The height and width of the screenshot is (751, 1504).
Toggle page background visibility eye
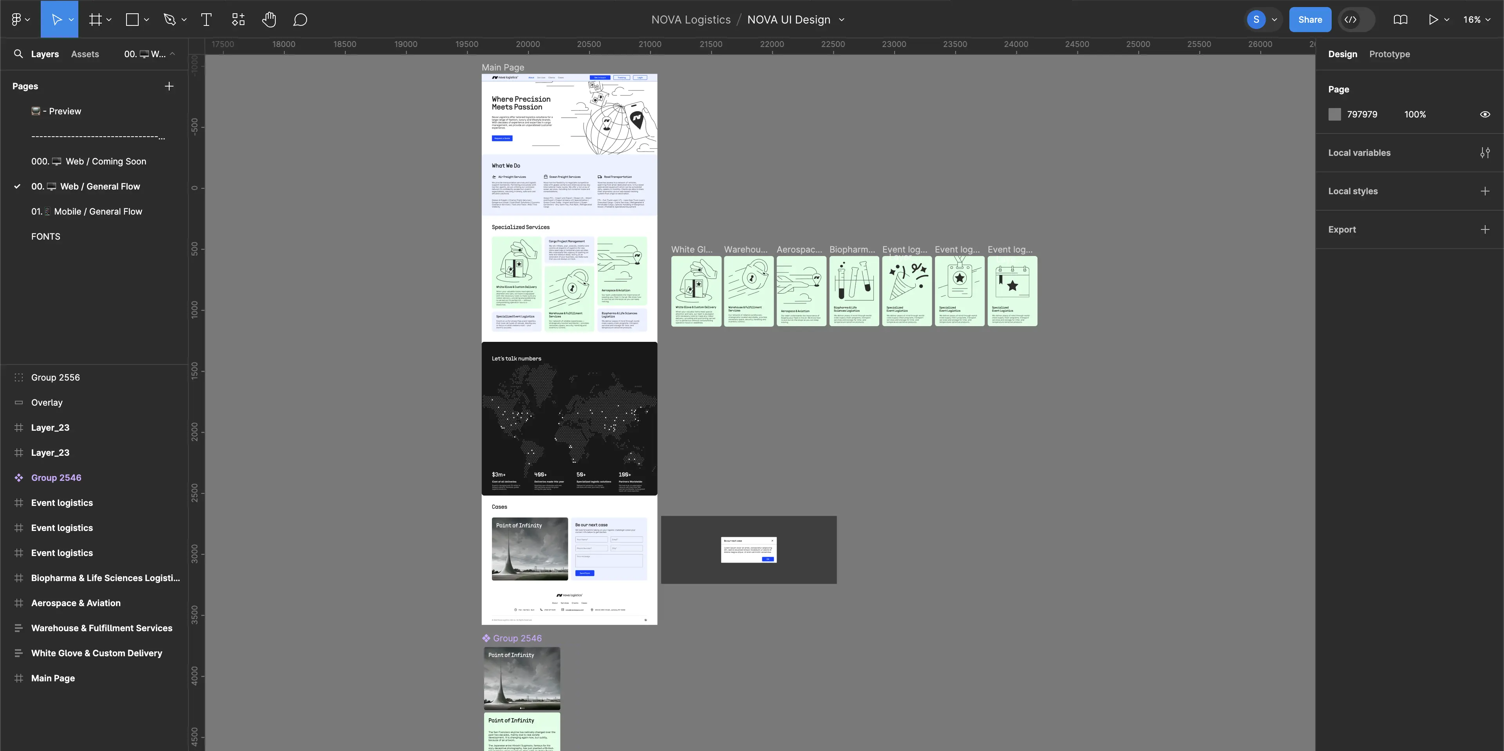[1485, 114]
